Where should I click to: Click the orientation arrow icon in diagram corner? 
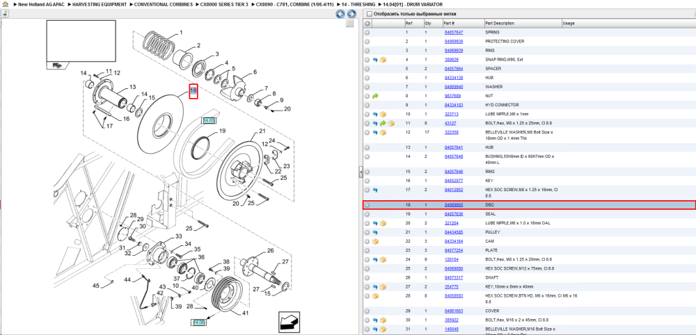click(x=287, y=322)
